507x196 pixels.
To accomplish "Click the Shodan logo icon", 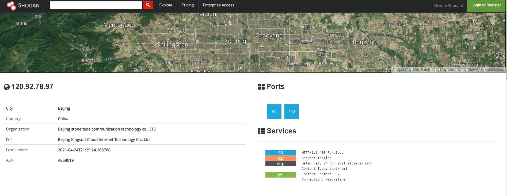I will pos(12,5).
